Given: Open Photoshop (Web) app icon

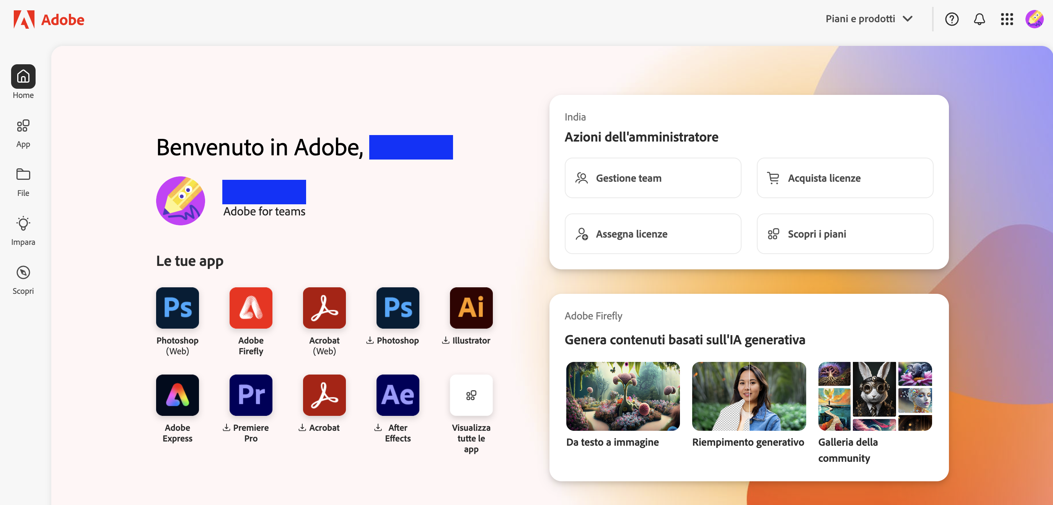Looking at the screenshot, I should pyautogui.click(x=178, y=308).
